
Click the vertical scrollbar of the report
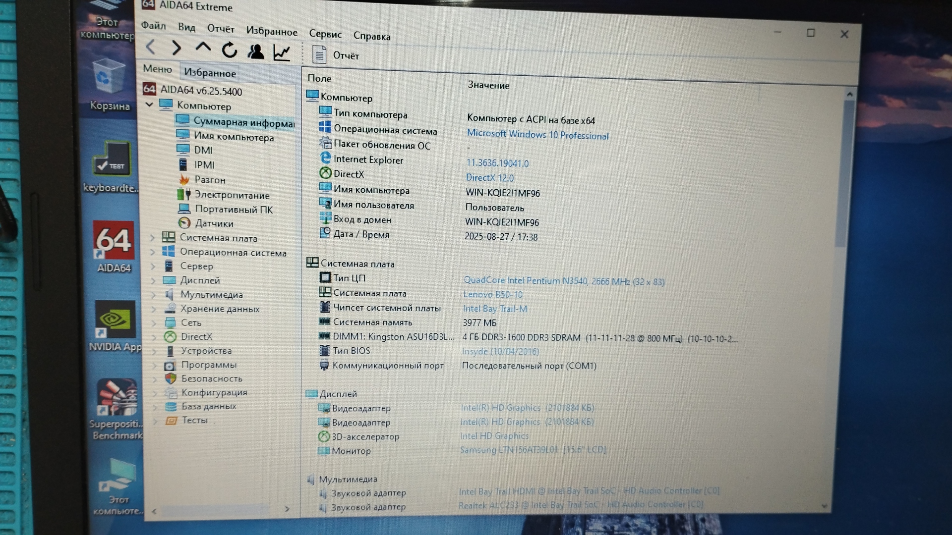[842, 173]
